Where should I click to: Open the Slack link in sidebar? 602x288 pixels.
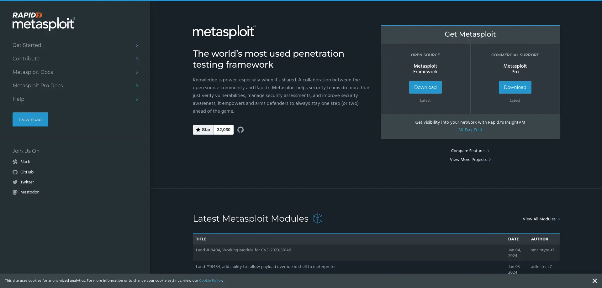pos(25,162)
